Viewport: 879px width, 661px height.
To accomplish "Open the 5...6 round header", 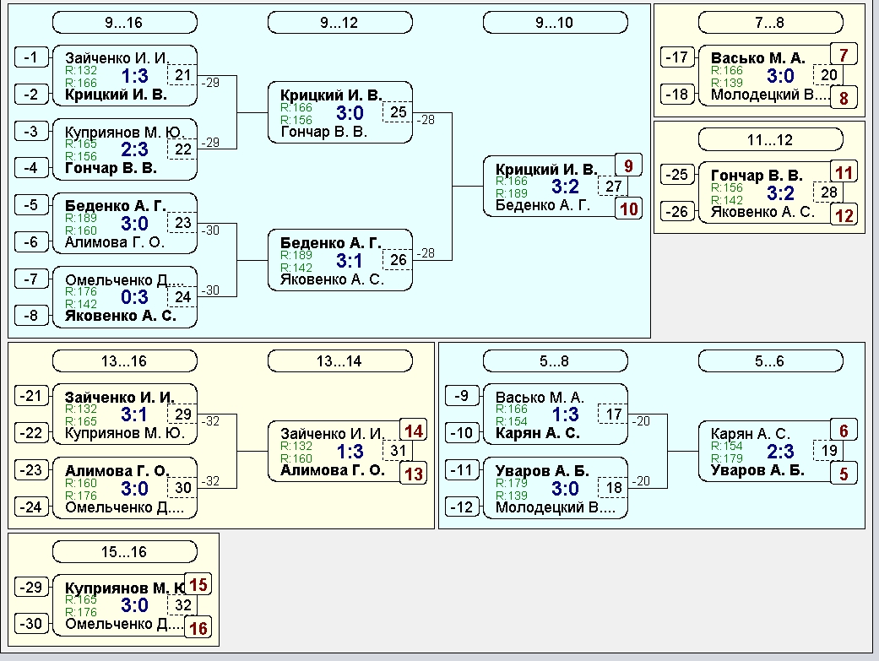I will [770, 361].
